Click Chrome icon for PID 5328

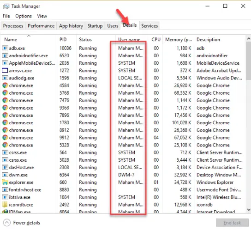(5, 145)
